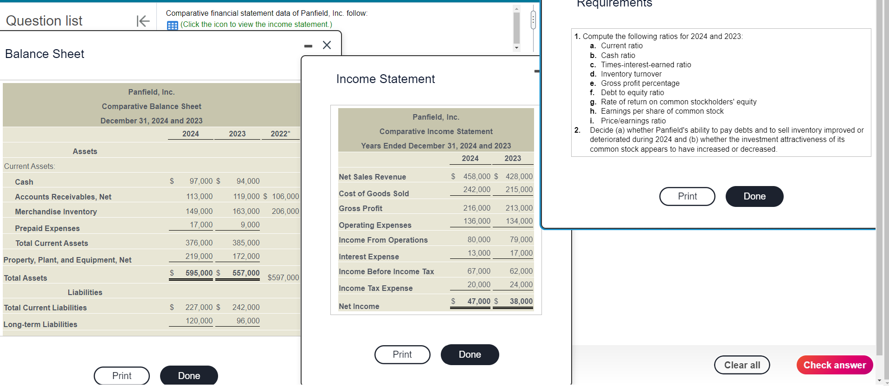Click Prepaid Expenses 17,000 value

(x=201, y=225)
